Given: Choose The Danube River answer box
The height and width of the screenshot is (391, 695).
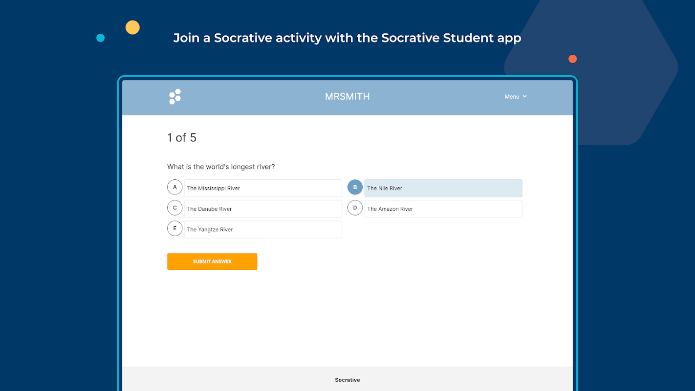Looking at the screenshot, I should (x=263, y=209).
